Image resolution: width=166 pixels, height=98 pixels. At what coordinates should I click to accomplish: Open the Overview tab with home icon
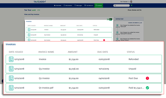[58, 5]
